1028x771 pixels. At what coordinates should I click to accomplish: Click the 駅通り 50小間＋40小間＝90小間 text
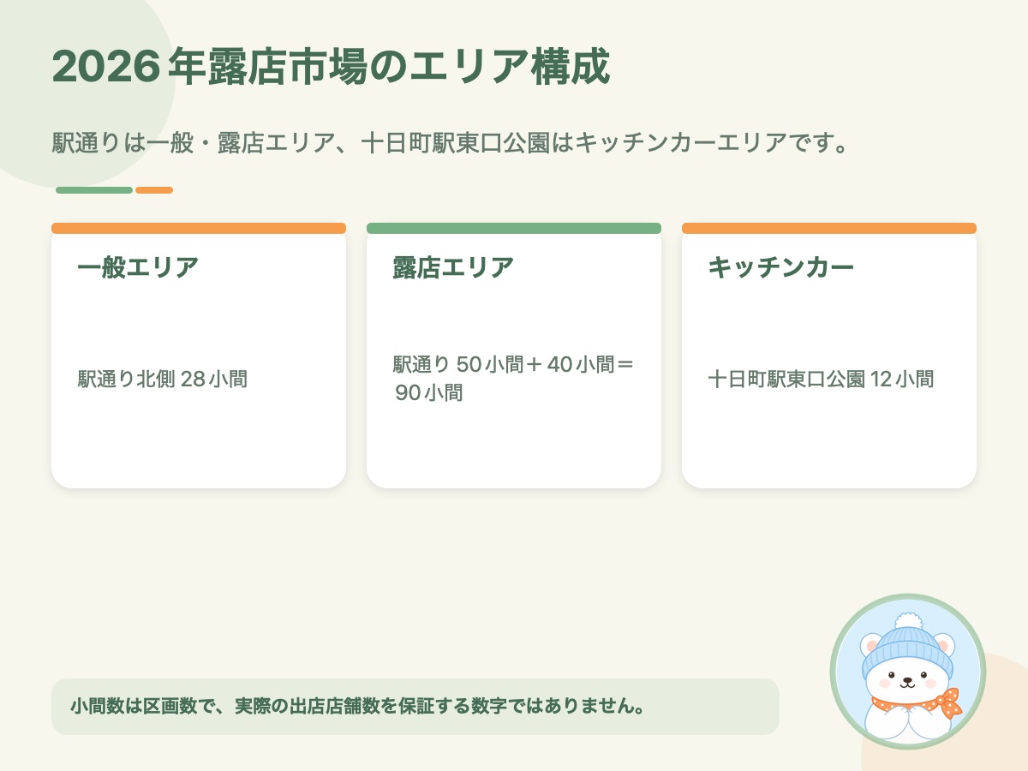click(514, 379)
